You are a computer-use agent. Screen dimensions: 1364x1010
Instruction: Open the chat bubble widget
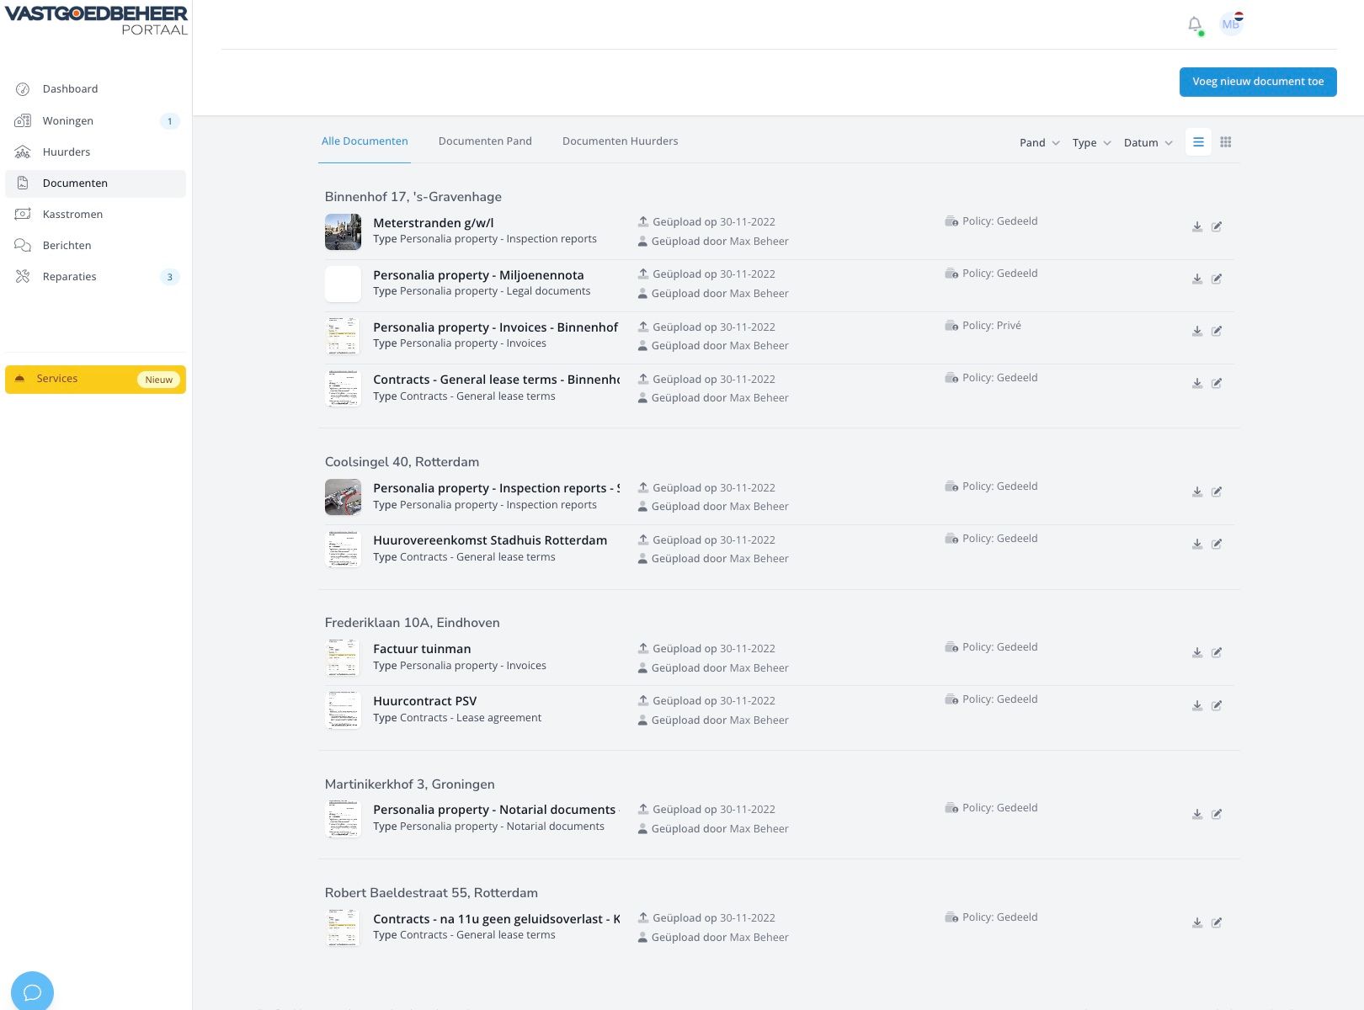[x=32, y=991]
